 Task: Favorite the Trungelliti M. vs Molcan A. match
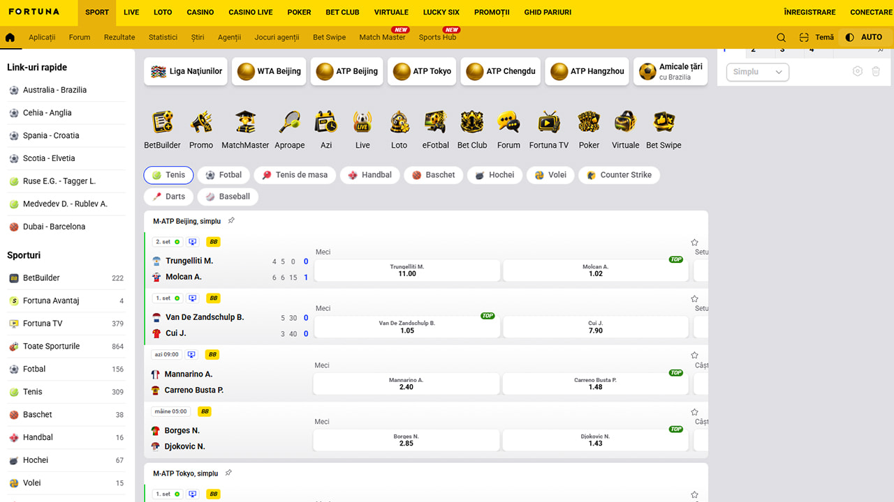[694, 243]
